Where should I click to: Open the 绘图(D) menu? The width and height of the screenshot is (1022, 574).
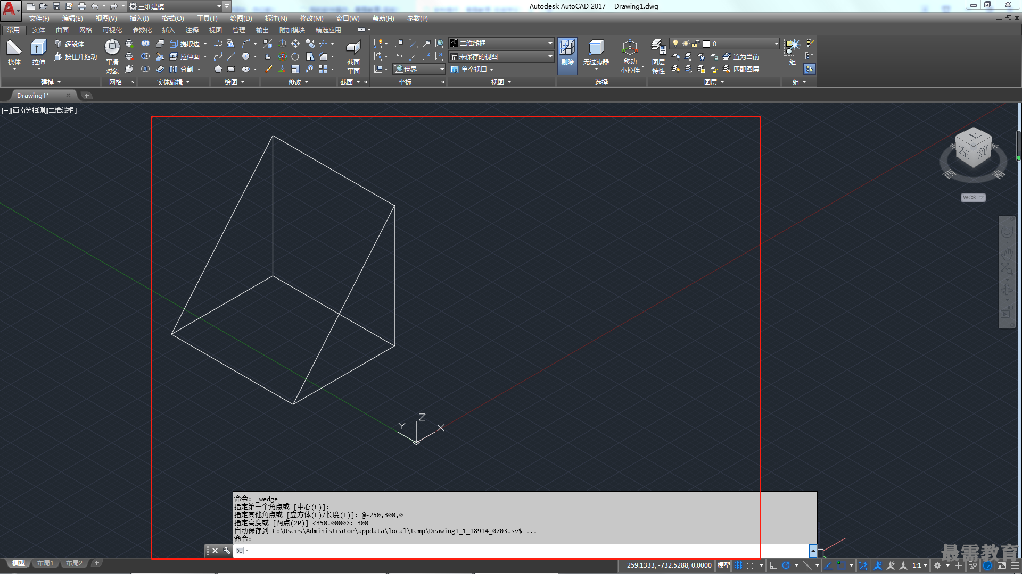pyautogui.click(x=241, y=18)
